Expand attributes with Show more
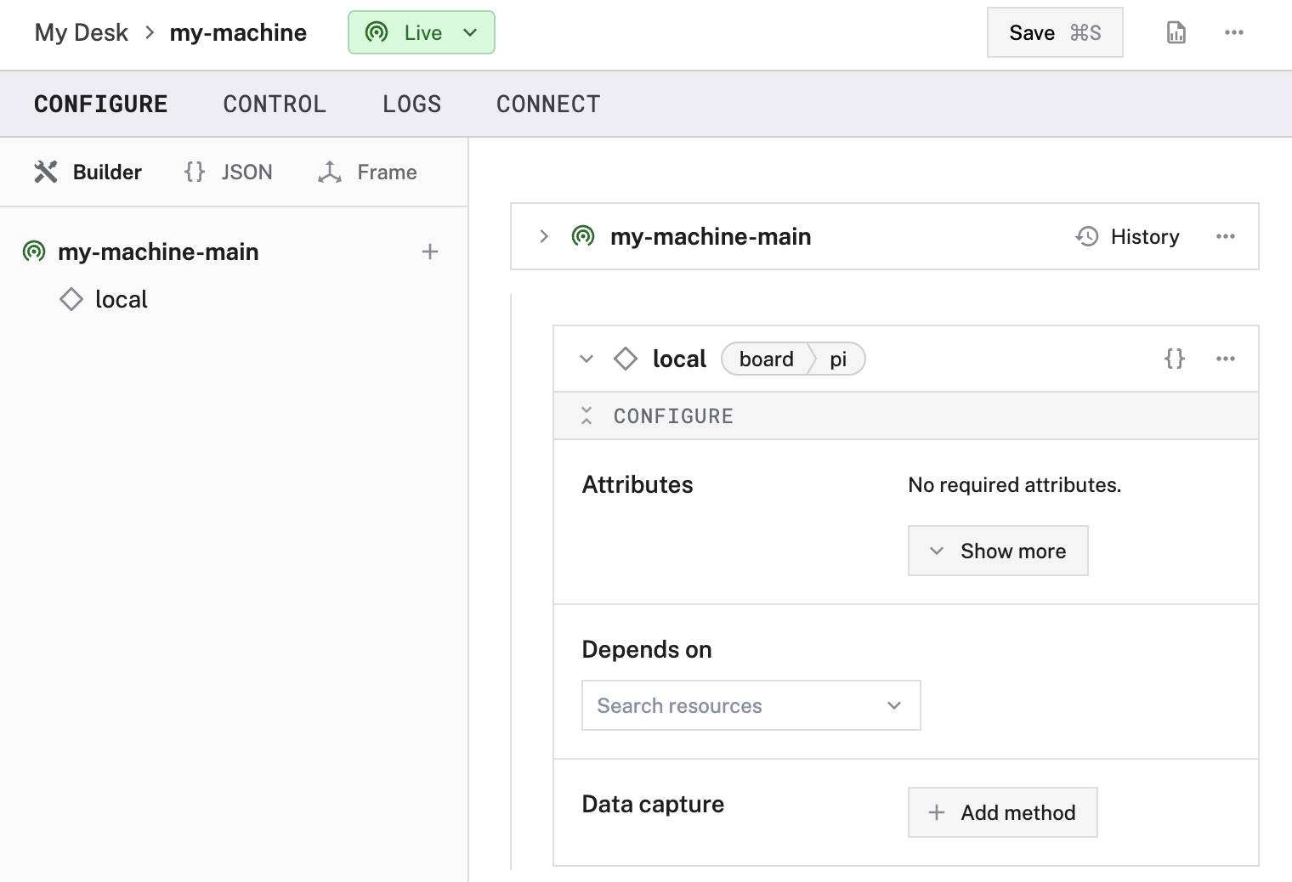 pos(998,551)
